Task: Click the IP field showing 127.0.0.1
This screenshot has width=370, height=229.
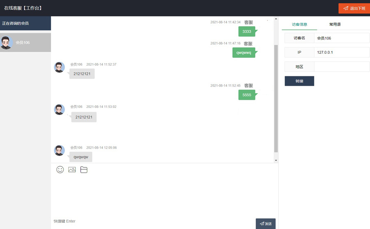Action: click(x=342, y=53)
